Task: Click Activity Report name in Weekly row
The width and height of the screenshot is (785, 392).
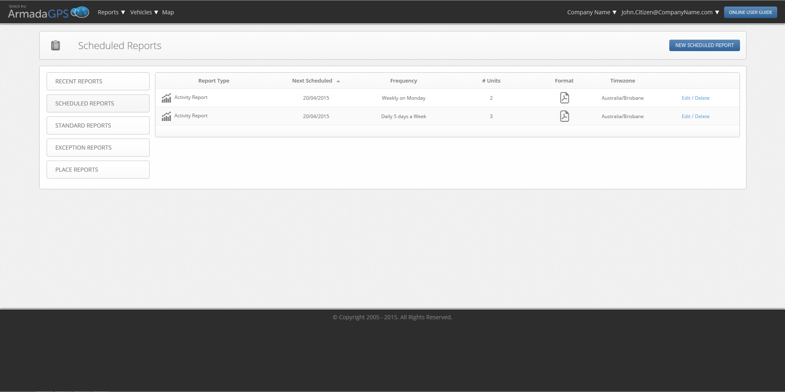Action: (x=191, y=97)
